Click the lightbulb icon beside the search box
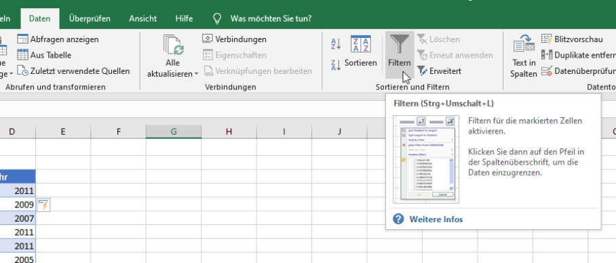The height and width of the screenshot is (263, 616). click(x=216, y=18)
